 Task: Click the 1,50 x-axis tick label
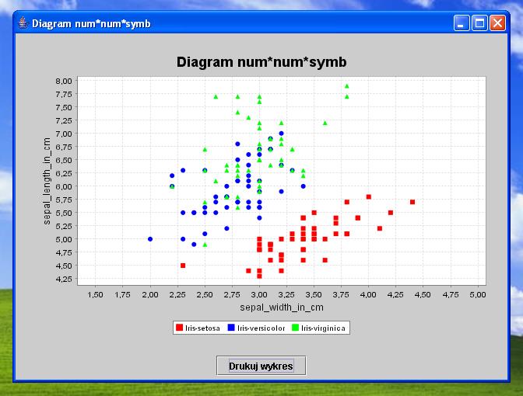(x=96, y=294)
